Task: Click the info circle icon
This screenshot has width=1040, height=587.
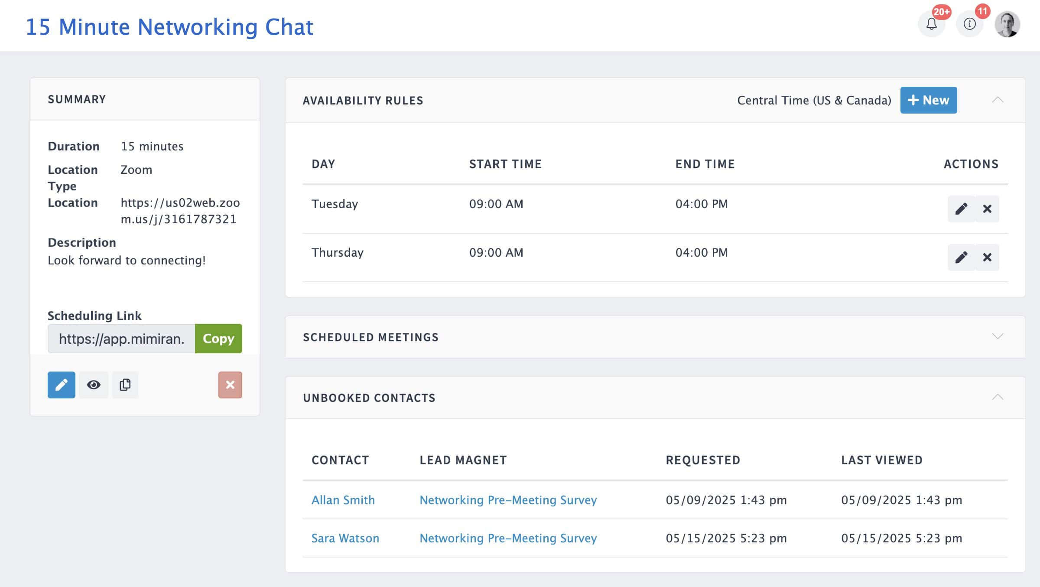Action: [x=969, y=24]
